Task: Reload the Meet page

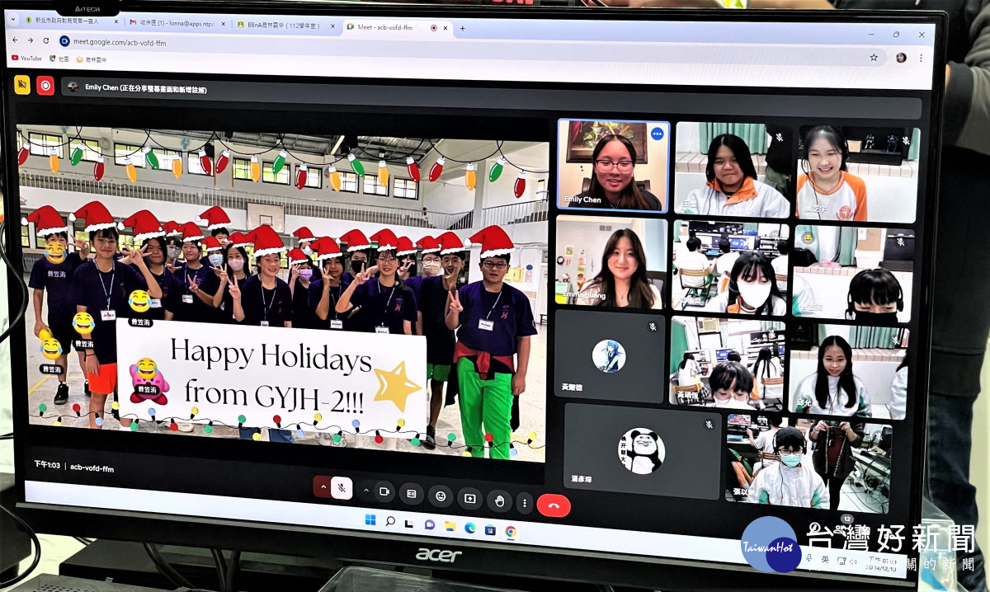Action: [46, 40]
